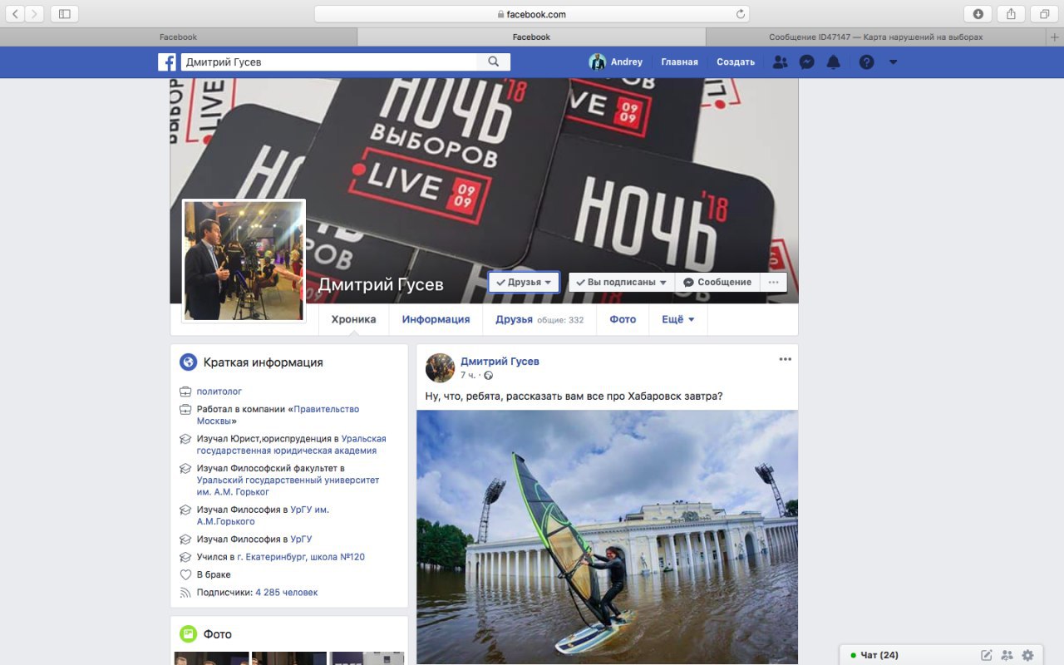Switch to Сообщение ID47147 browser tab

pos(876,37)
